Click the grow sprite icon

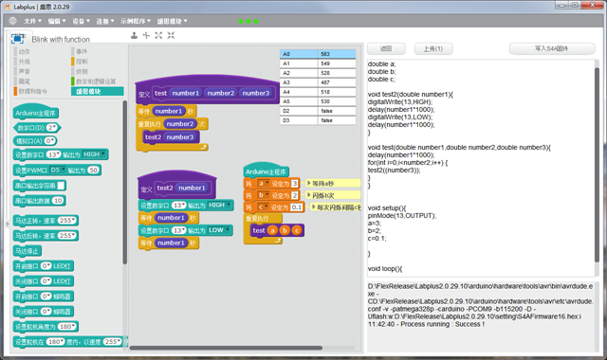tap(158, 36)
